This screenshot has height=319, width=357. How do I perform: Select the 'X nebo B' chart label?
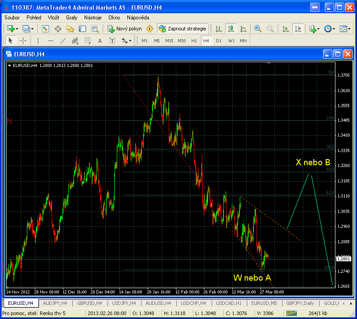click(313, 163)
